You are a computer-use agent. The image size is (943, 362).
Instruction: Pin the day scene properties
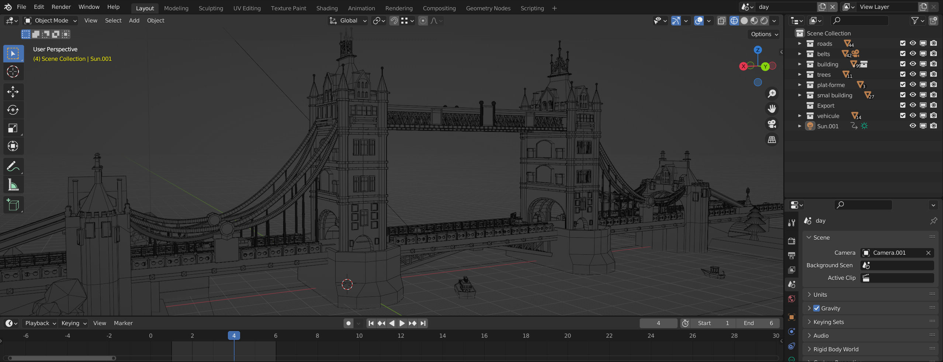point(933,221)
